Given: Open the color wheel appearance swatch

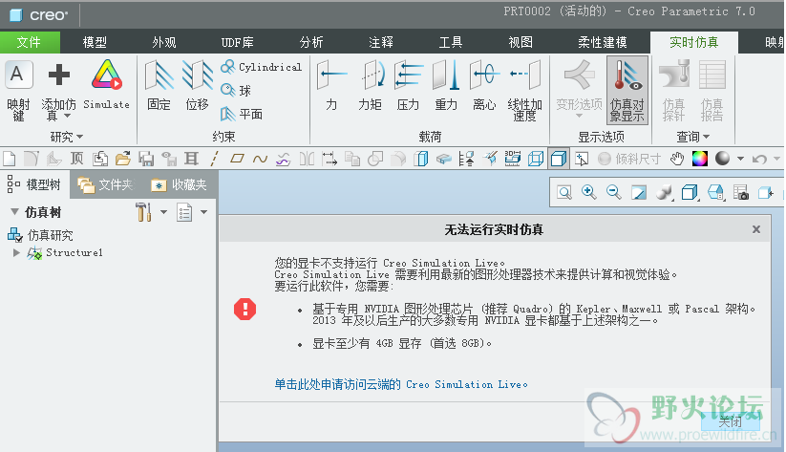Looking at the screenshot, I should (x=700, y=159).
